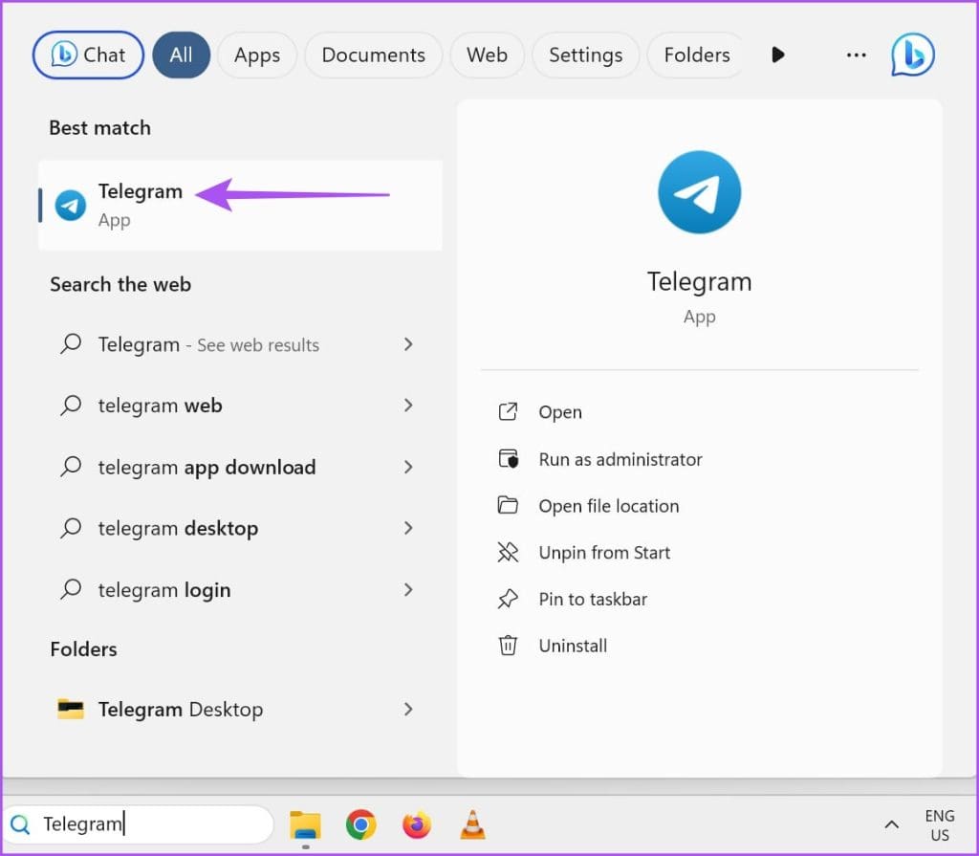Switch to the Documents filter tab
The height and width of the screenshot is (856, 979).
coord(374,55)
